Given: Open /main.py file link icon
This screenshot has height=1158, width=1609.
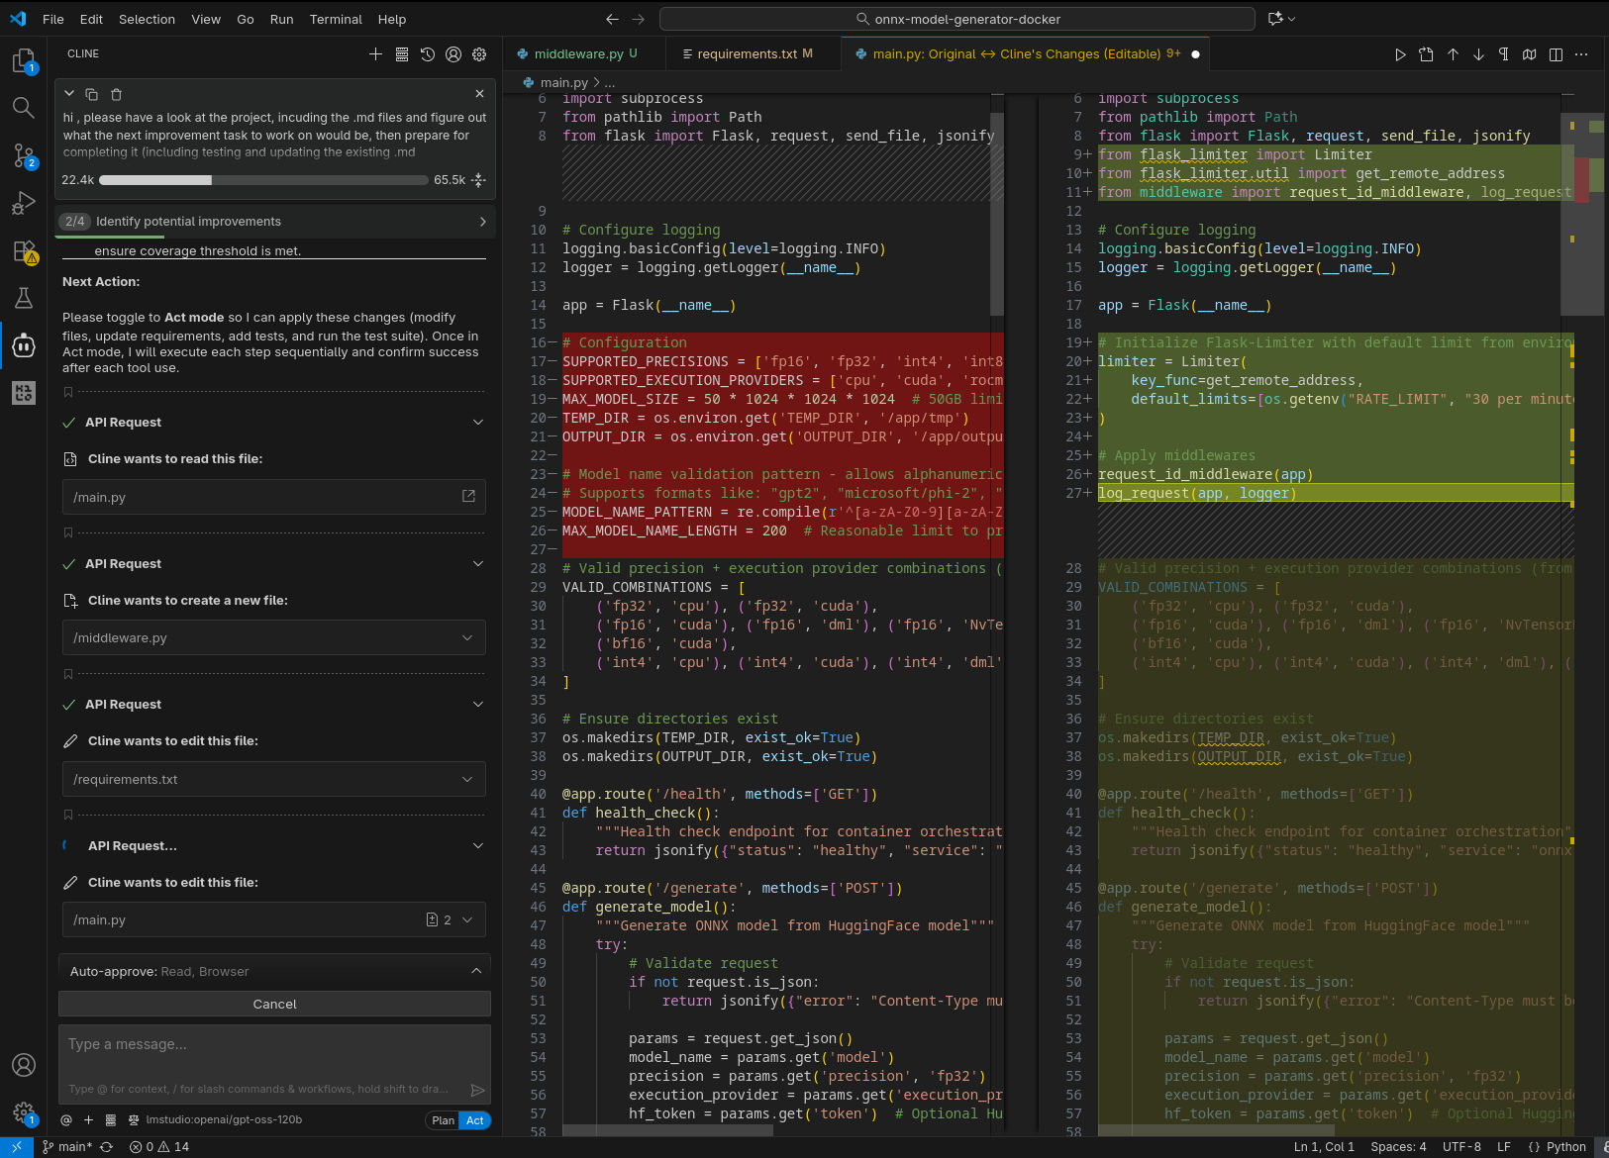Looking at the screenshot, I should pyautogui.click(x=468, y=496).
